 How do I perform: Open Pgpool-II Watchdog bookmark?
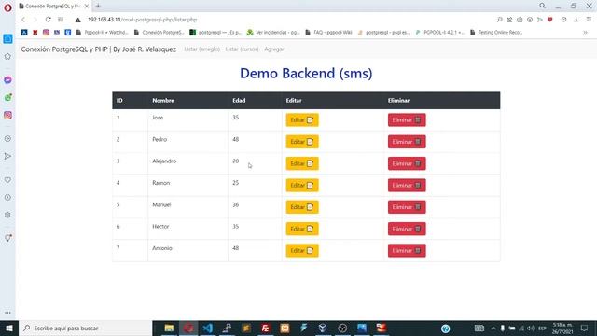click(103, 33)
